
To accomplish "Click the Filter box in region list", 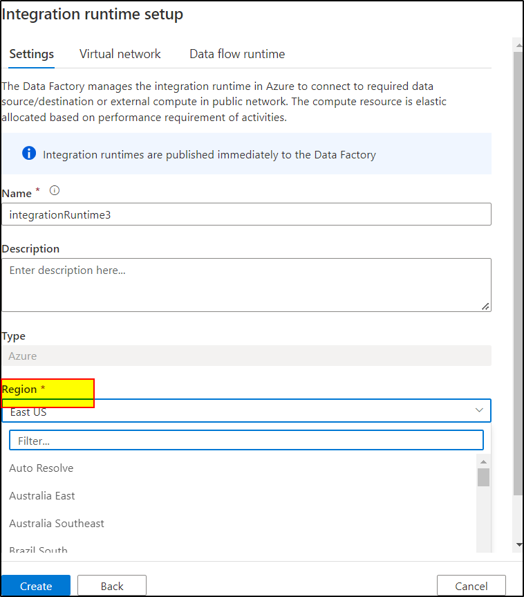I will (x=246, y=440).
